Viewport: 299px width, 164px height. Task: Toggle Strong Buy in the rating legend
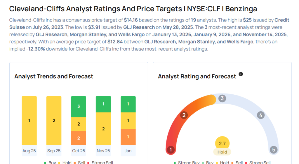coord(187,163)
